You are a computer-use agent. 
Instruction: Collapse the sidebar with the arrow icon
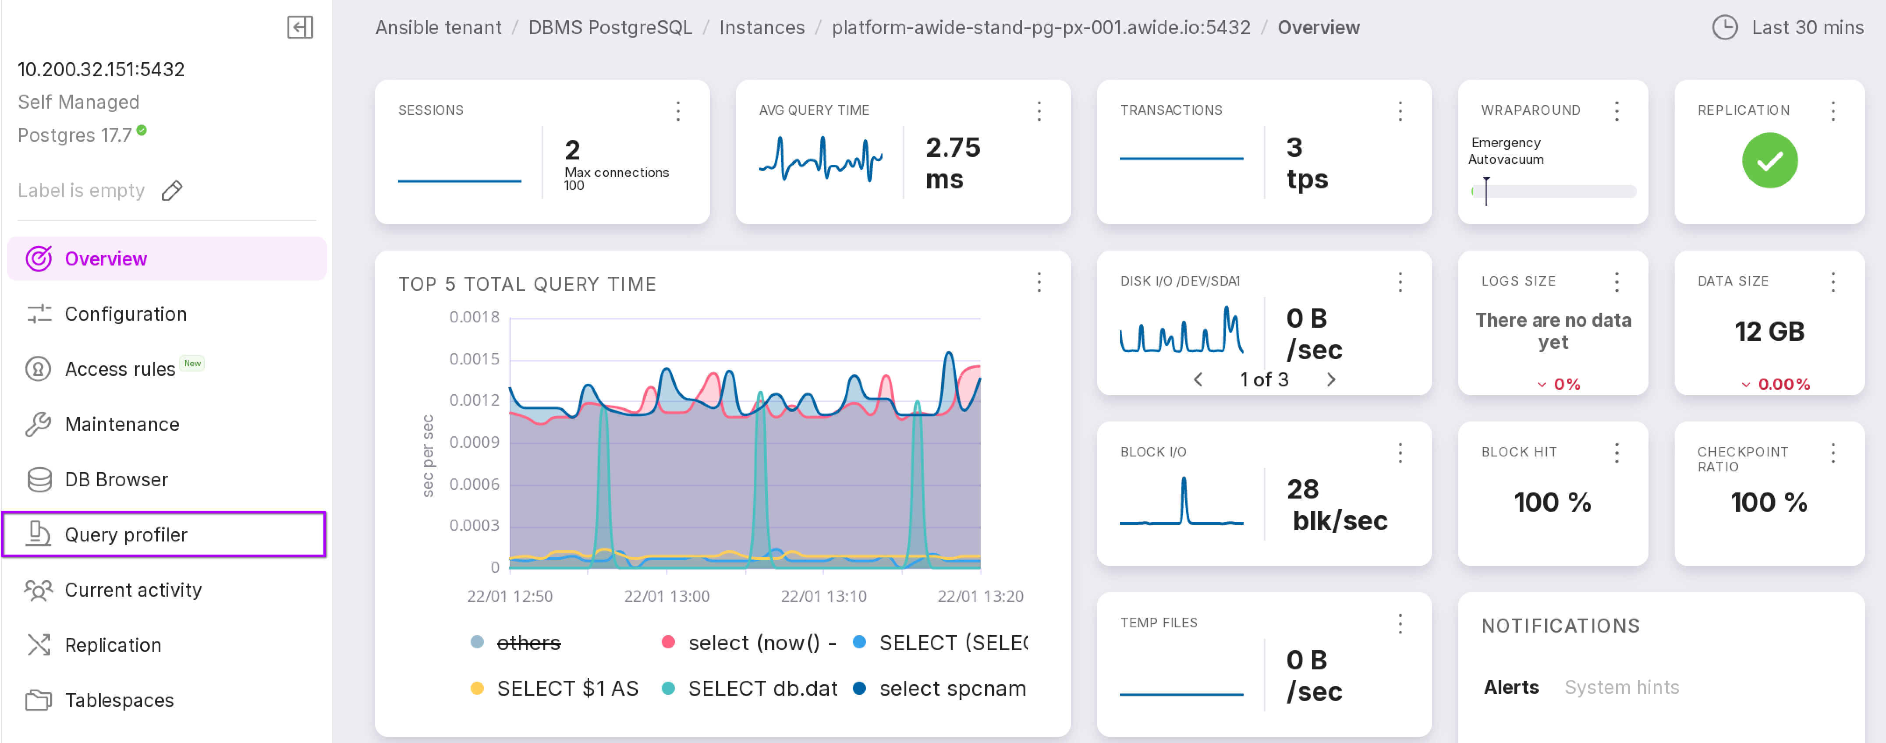299,27
